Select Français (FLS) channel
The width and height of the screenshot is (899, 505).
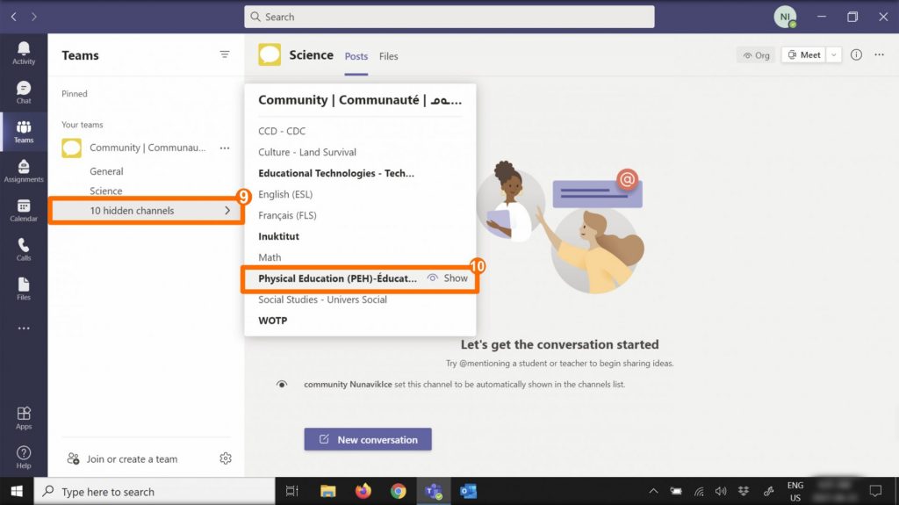click(287, 215)
